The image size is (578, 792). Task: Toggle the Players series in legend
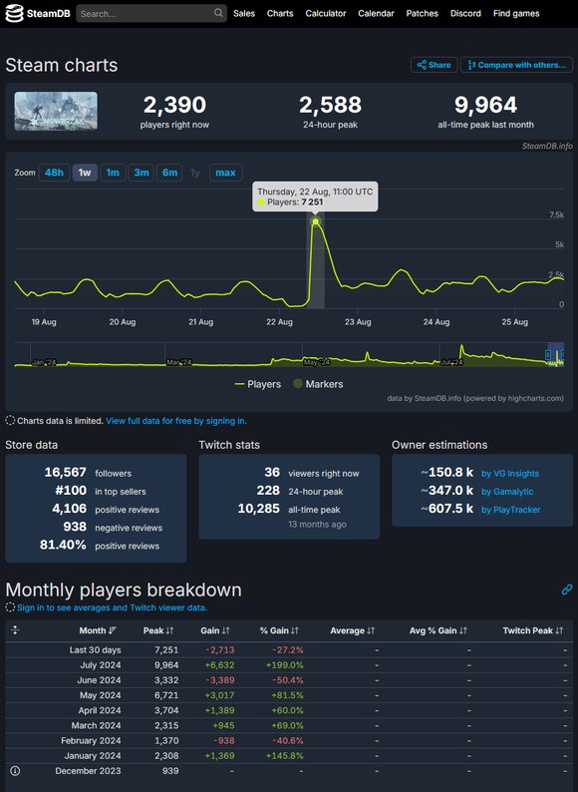point(258,384)
